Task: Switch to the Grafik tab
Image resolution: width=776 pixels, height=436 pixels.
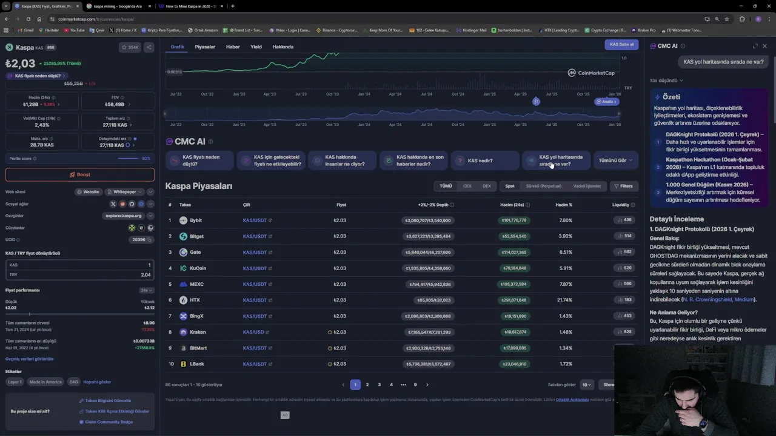Action: [x=178, y=47]
